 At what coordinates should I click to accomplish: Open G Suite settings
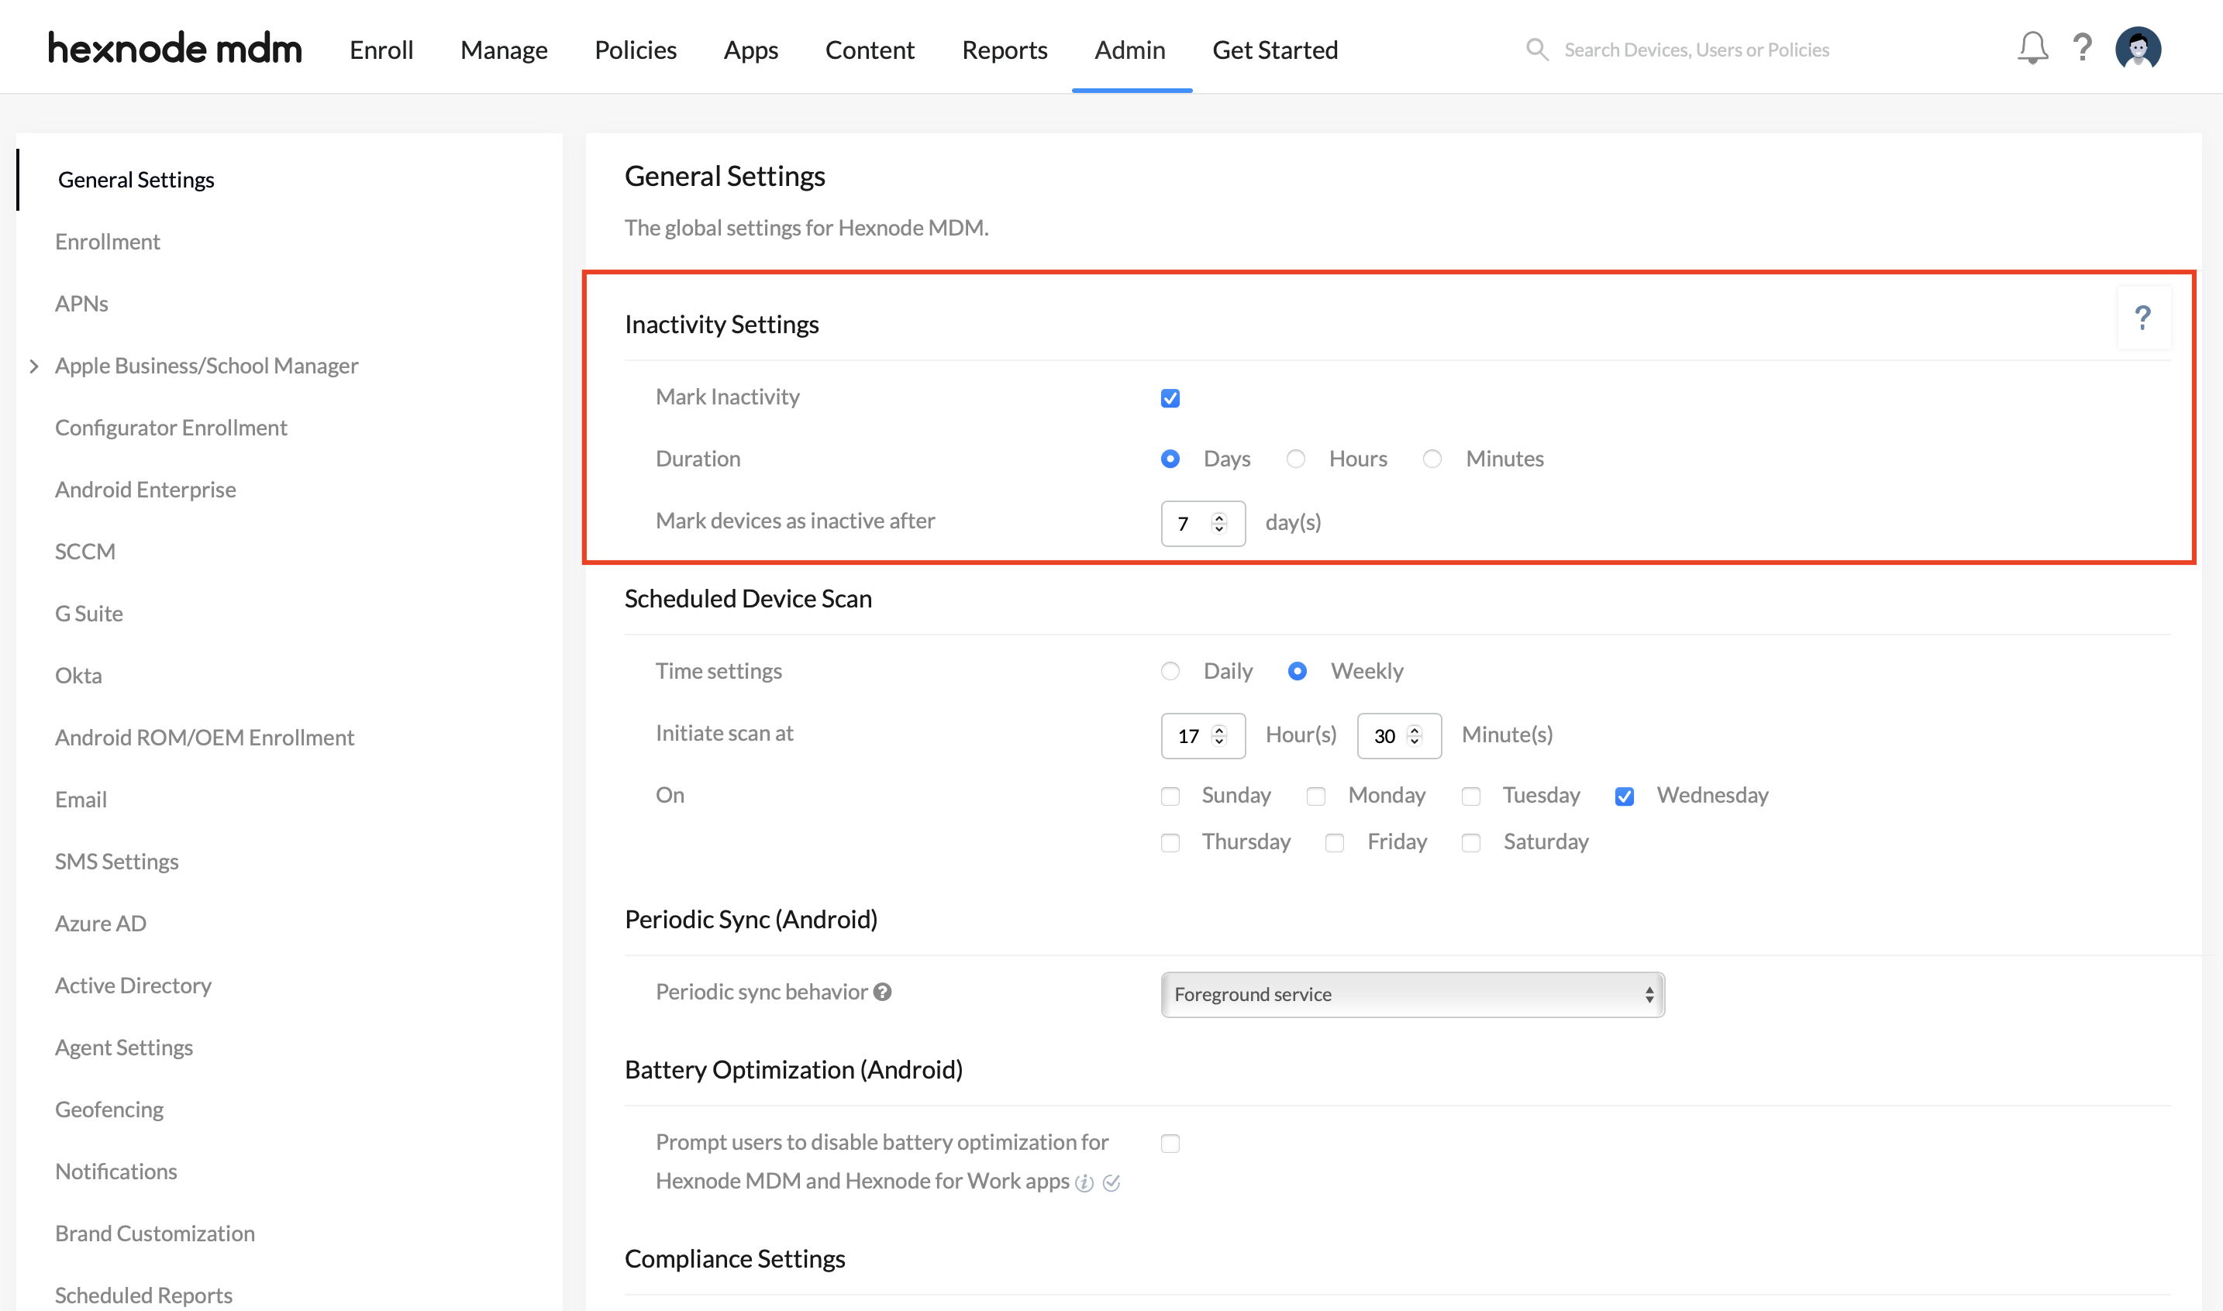(x=88, y=612)
